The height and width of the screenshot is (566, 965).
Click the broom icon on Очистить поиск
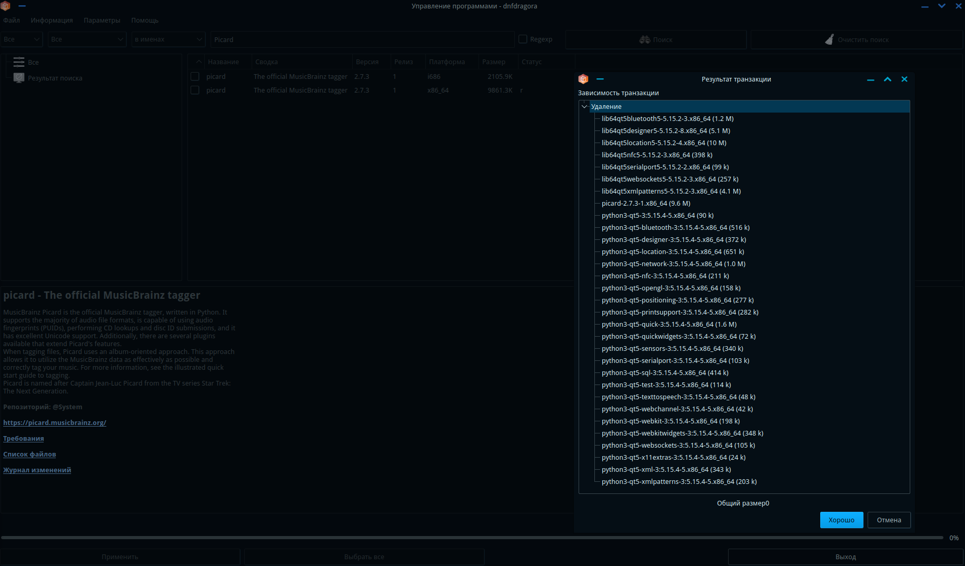[830, 39]
